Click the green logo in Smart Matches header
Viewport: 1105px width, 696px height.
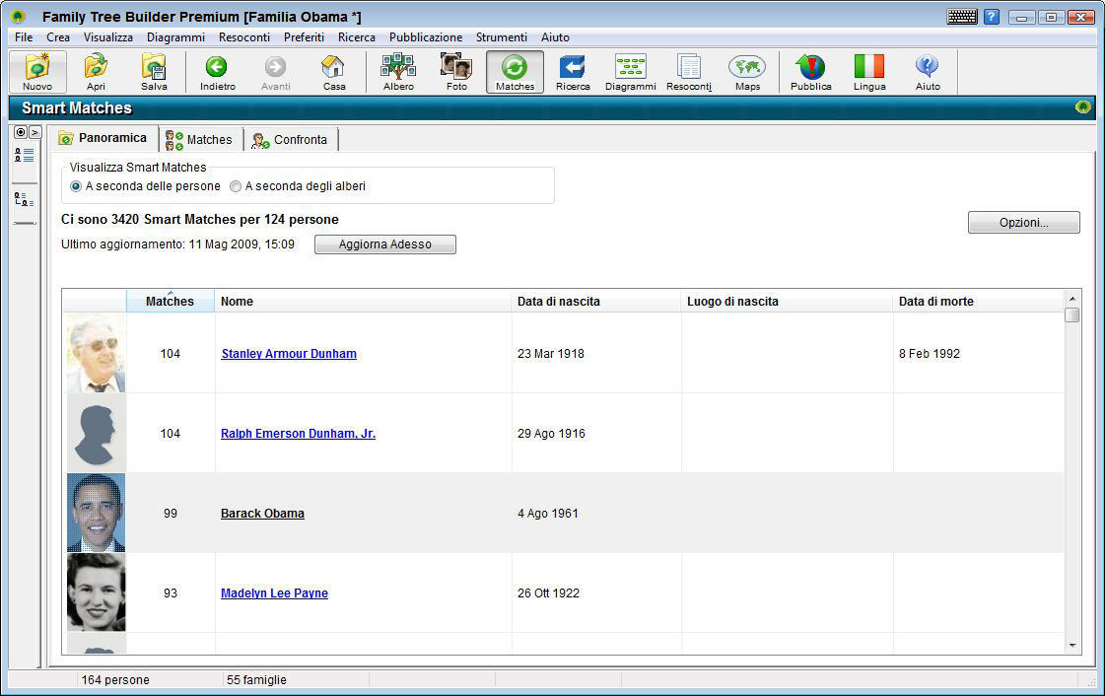[1083, 107]
